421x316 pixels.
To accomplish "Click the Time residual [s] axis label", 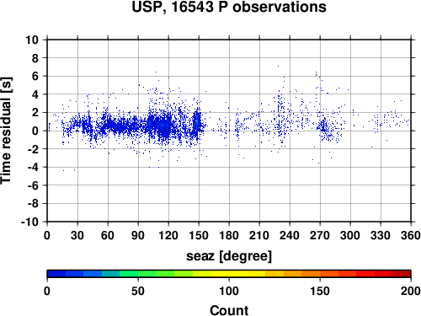I will point(6,131).
